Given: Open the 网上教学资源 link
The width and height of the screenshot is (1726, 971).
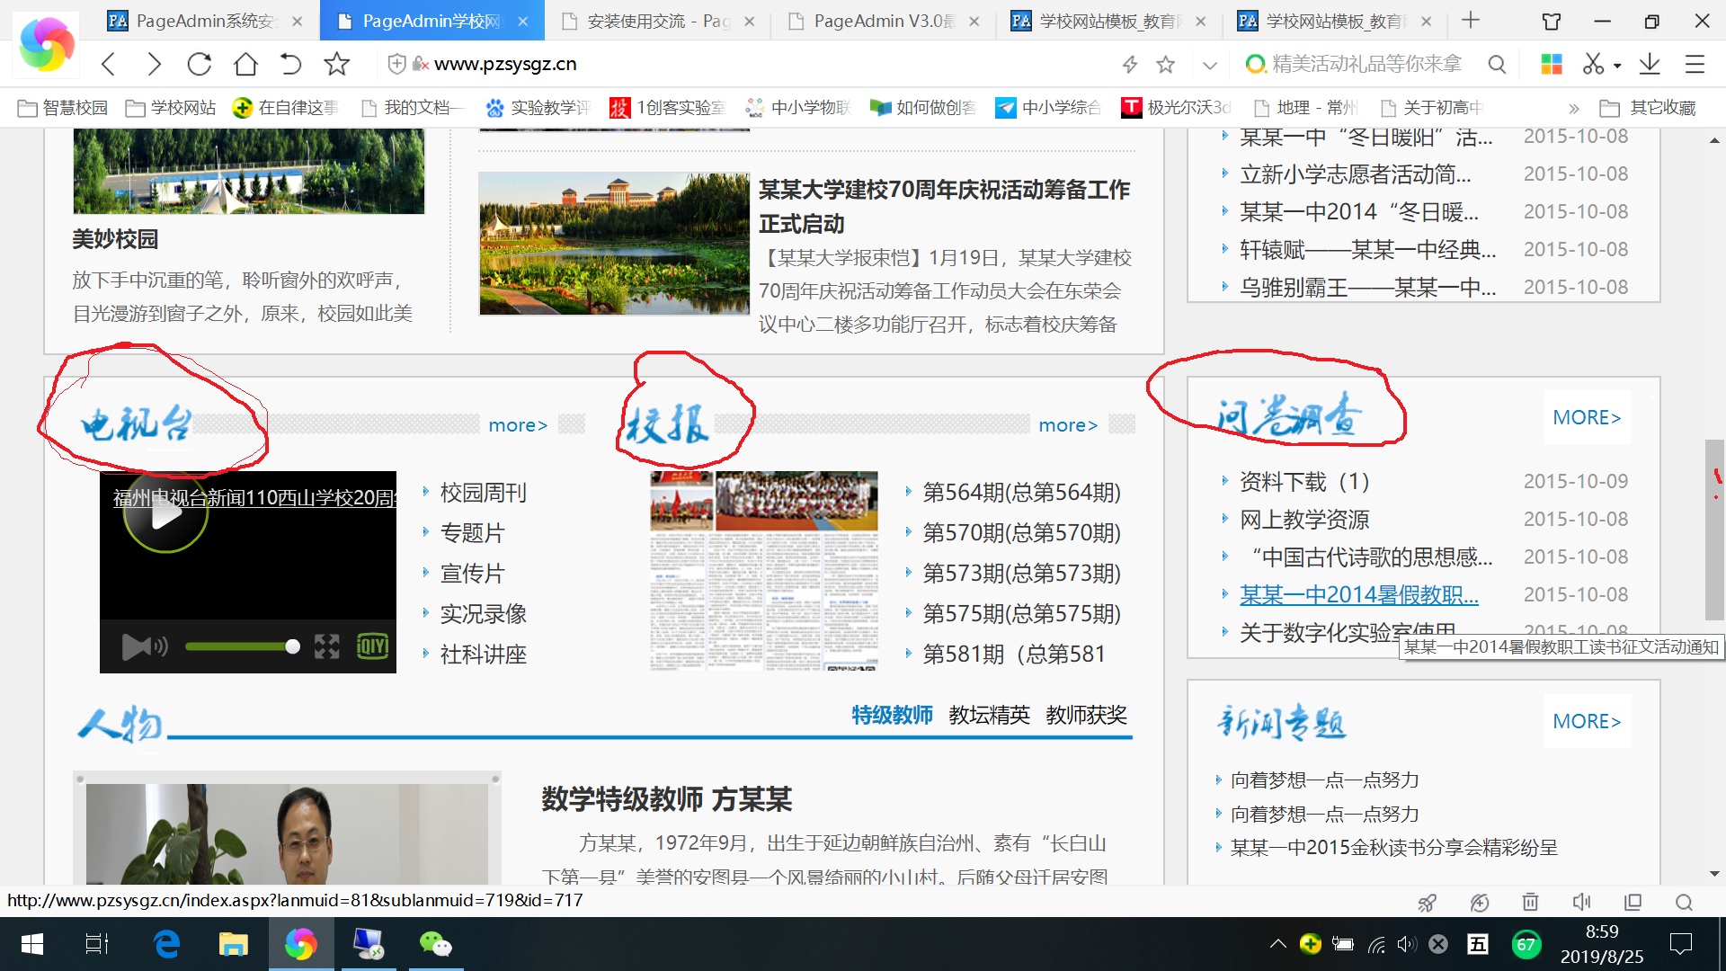Looking at the screenshot, I should (x=1304, y=520).
